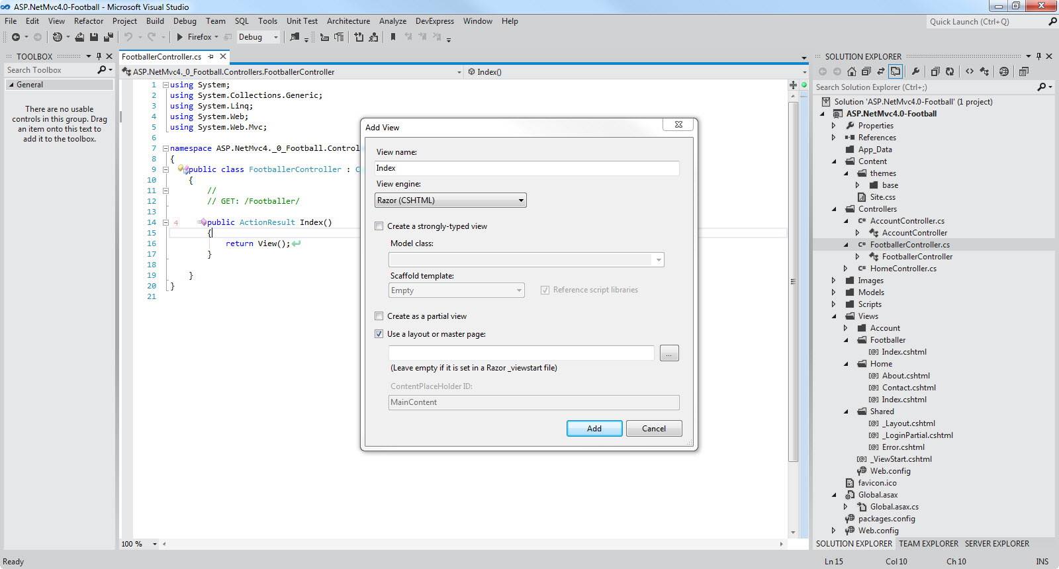Click the angle-brackets View Code icon
The width and height of the screenshot is (1059, 569).
point(970,71)
